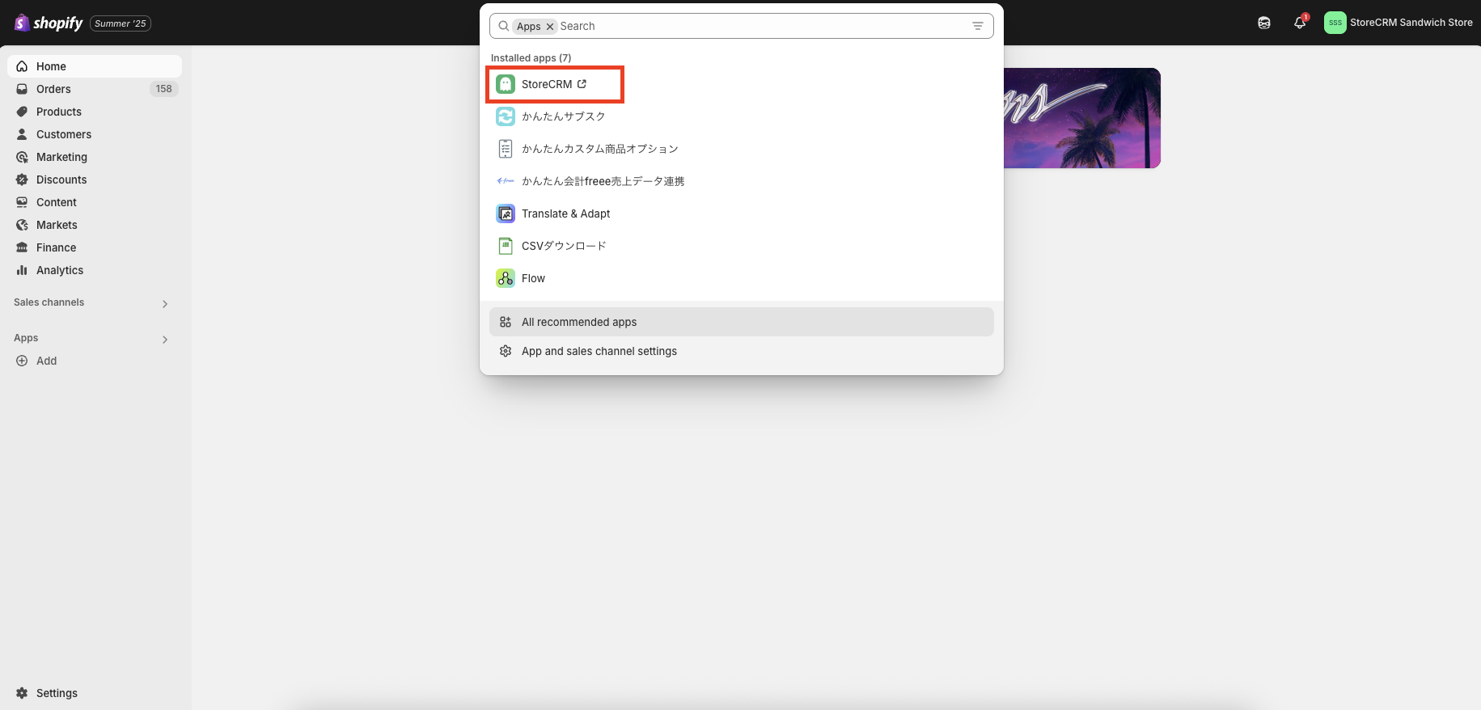
Task: Click the purple palm tree banner image
Action: click(x=1082, y=118)
